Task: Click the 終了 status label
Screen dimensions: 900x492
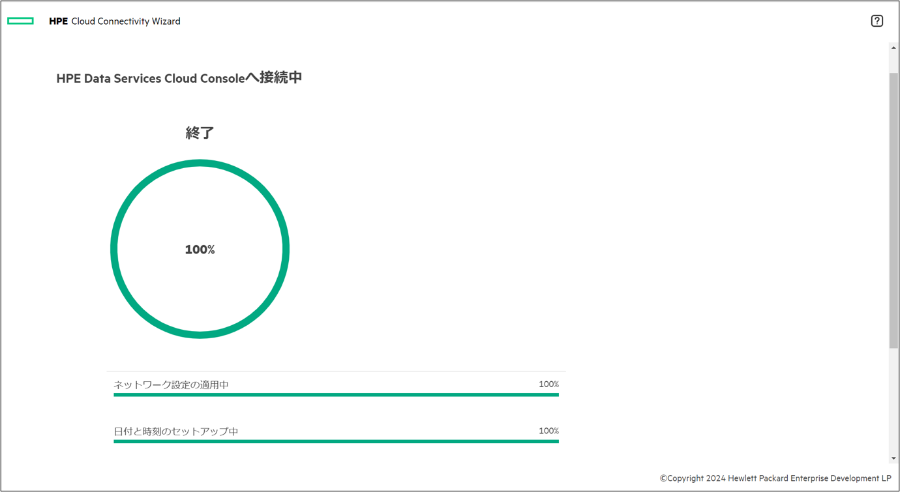Action: tap(200, 133)
